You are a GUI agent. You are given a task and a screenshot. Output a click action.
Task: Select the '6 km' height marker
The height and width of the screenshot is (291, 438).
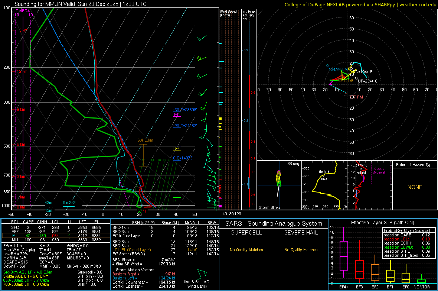(x=21, y=144)
